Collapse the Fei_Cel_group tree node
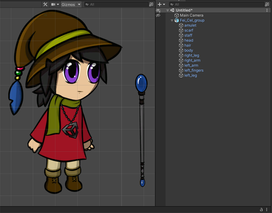Image resolution: width=272 pixels, height=213 pixels. [x=172, y=21]
